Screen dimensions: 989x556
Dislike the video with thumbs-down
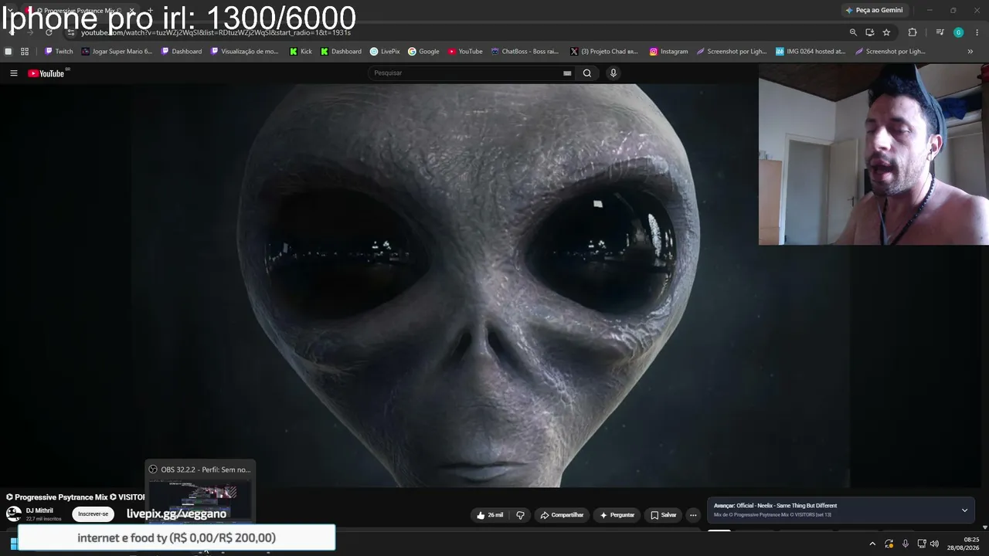click(520, 515)
